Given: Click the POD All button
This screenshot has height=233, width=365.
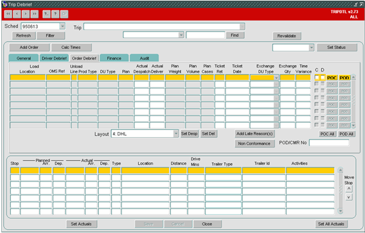Looking at the screenshot, I should point(346,134).
